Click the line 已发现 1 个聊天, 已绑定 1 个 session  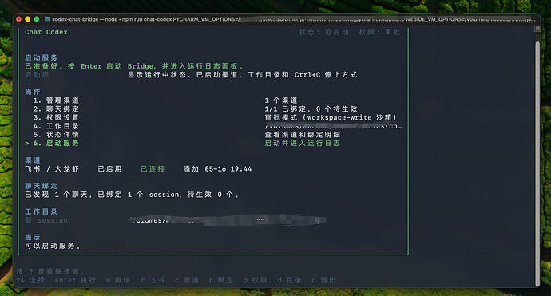[x=132, y=195]
